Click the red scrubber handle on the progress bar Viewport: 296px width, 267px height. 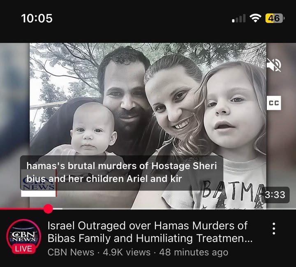48,209
